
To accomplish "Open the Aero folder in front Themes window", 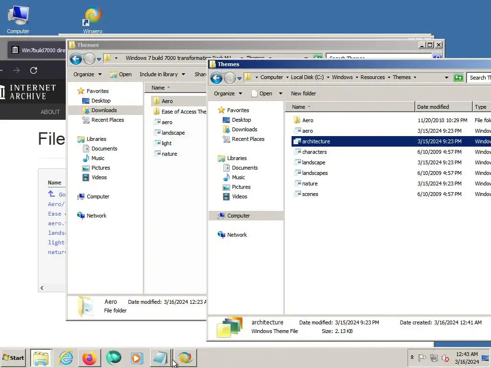I will [x=307, y=120].
